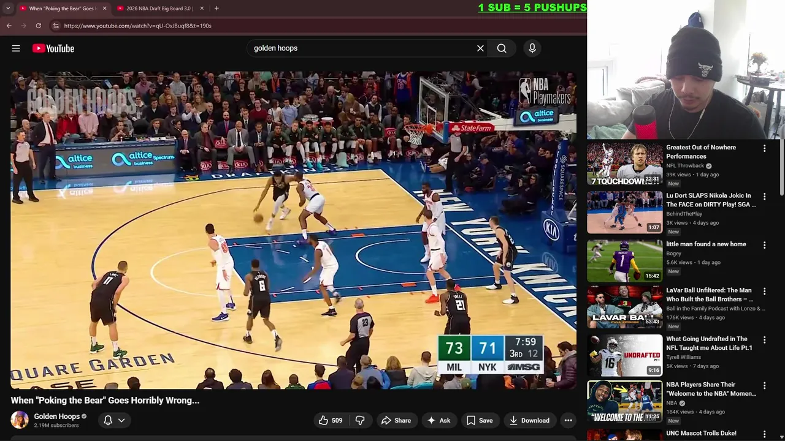Click the video player to pause

pyautogui.click(x=293, y=230)
